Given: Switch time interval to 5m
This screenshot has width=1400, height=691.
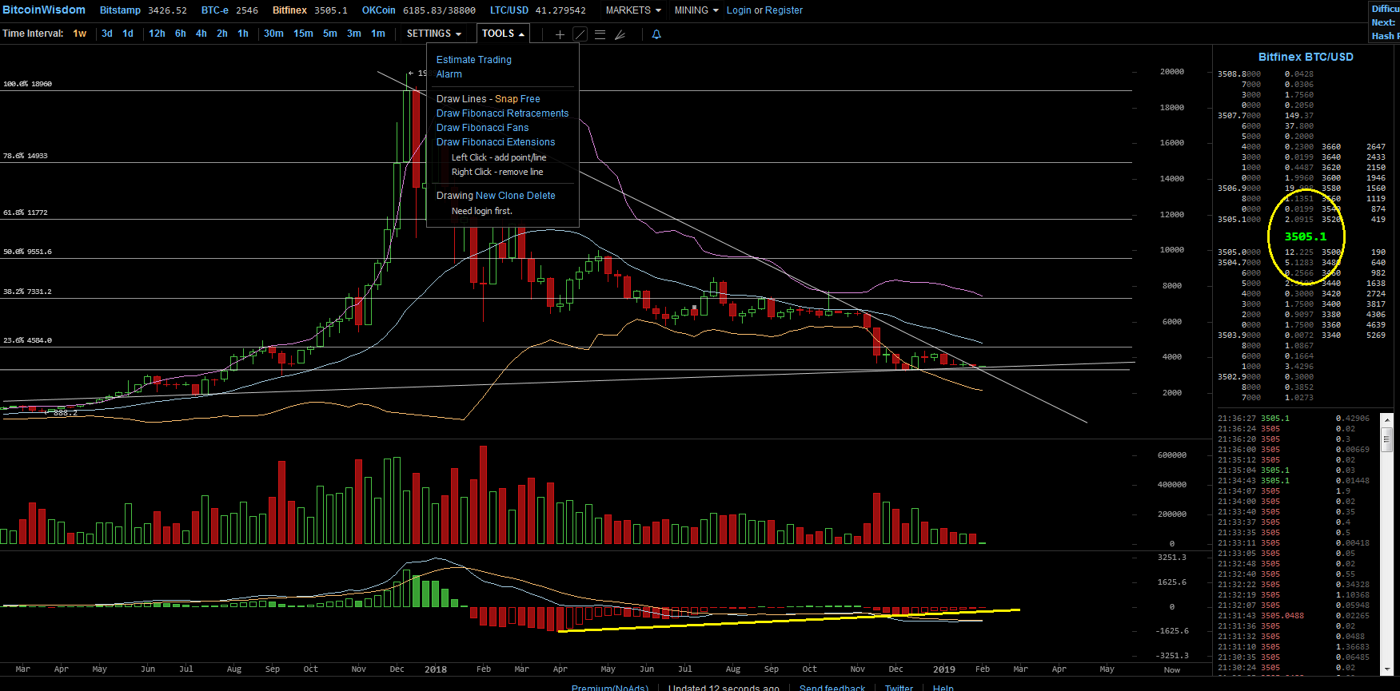Looking at the screenshot, I should 330,34.
